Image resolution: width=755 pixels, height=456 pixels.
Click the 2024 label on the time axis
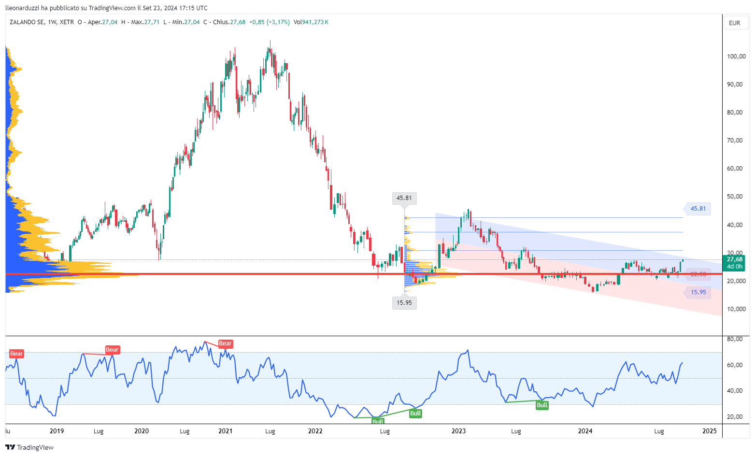585,431
